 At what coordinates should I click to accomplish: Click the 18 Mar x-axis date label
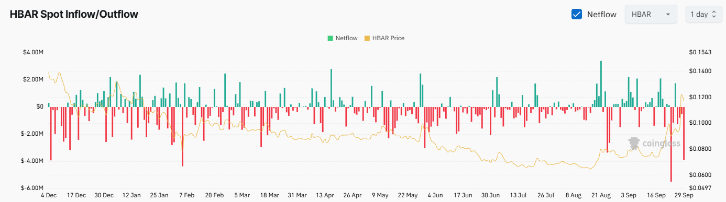tap(269, 195)
